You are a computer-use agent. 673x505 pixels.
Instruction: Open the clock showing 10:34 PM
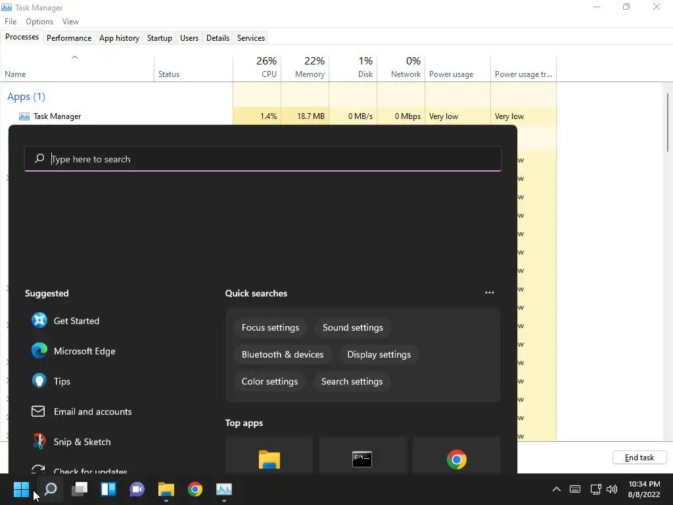tap(644, 484)
